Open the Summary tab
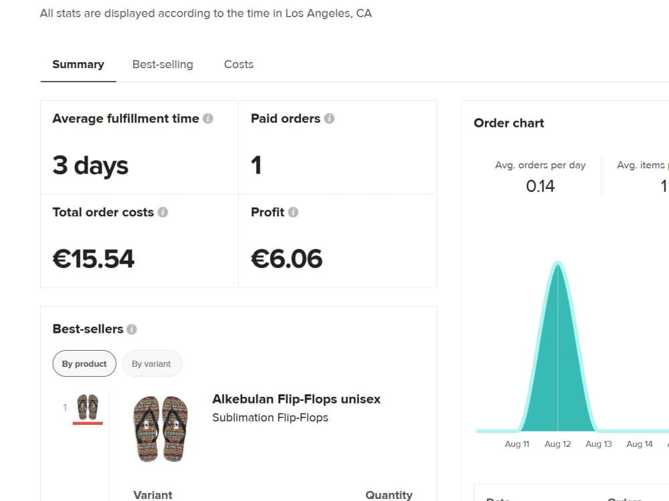Screen dimensions: 669x501 [x=78, y=64]
